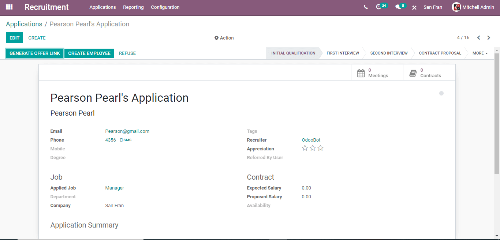Click GENERATE OFFER LINK button
The height and width of the screenshot is (240, 500).
tap(35, 53)
